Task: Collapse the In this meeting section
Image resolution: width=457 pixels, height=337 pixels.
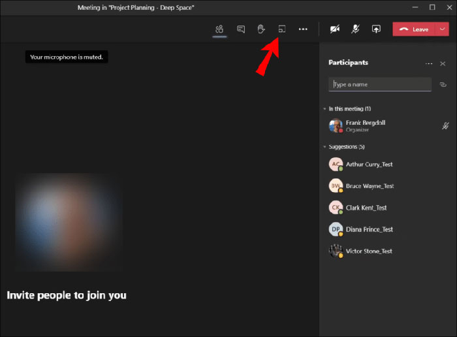Action: coord(325,109)
